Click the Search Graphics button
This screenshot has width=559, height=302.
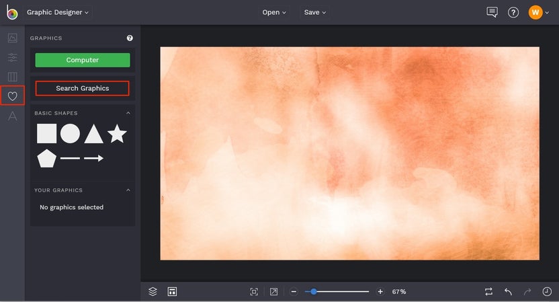pyautogui.click(x=83, y=88)
